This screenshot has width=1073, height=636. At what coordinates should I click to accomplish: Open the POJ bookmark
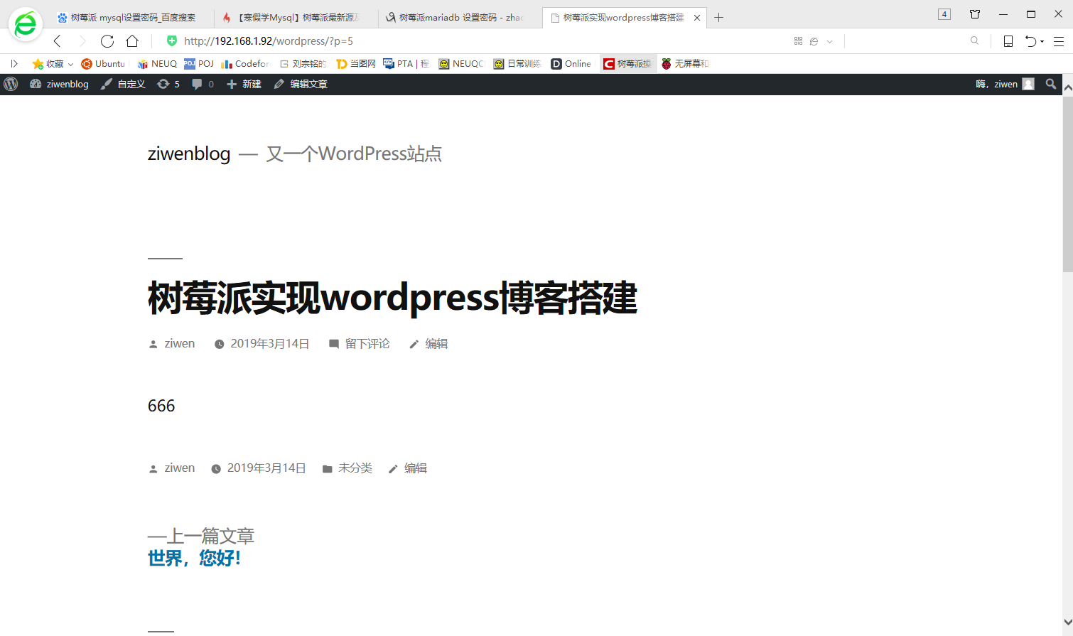(x=199, y=64)
